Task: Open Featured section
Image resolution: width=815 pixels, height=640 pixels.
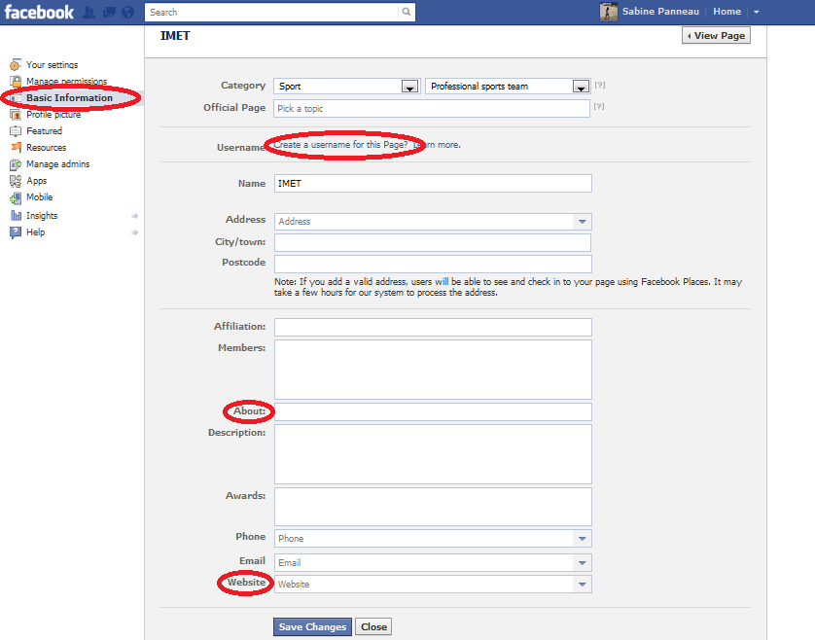Action: (x=44, y=131)
